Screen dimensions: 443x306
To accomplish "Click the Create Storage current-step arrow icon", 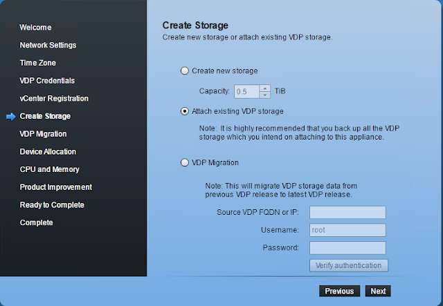I will coord(10,116).
